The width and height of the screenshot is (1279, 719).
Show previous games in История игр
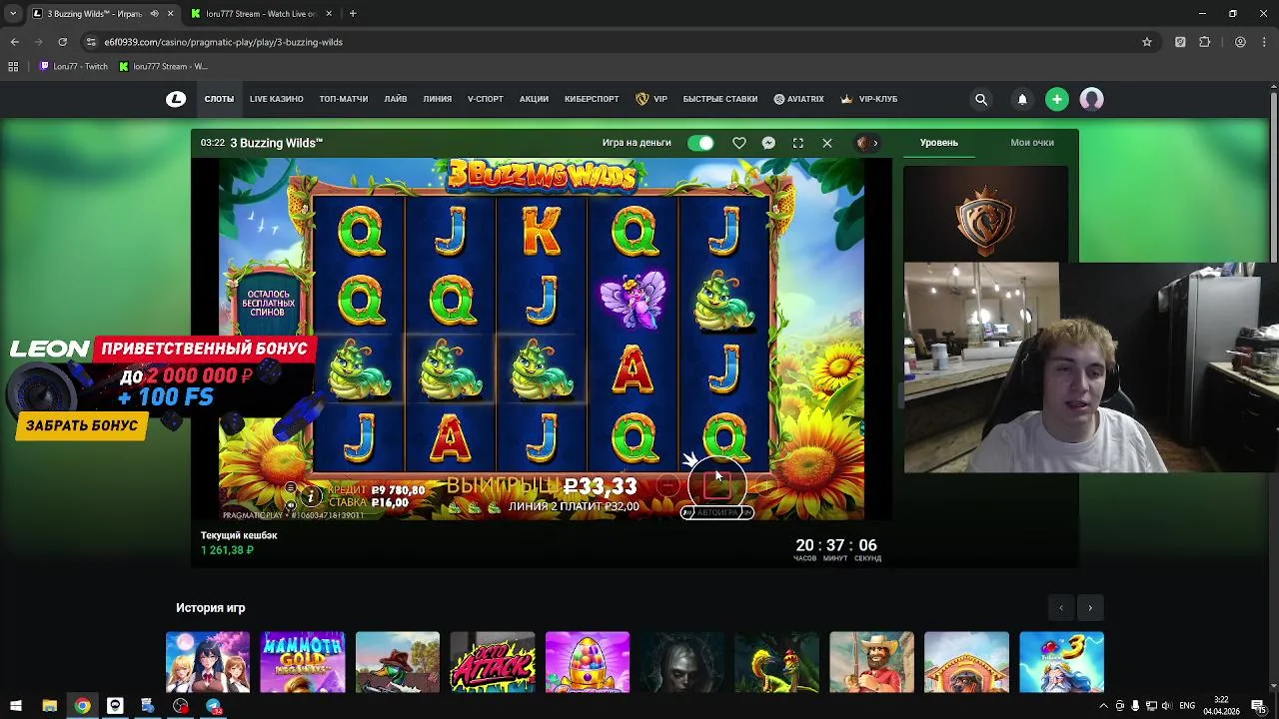1061,607
